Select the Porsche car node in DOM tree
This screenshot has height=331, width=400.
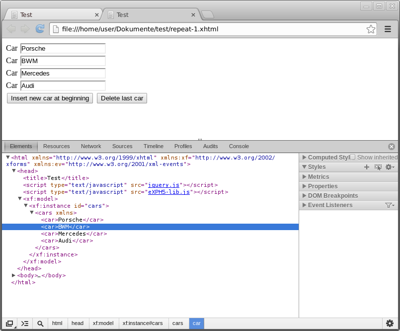pos(72,220)
